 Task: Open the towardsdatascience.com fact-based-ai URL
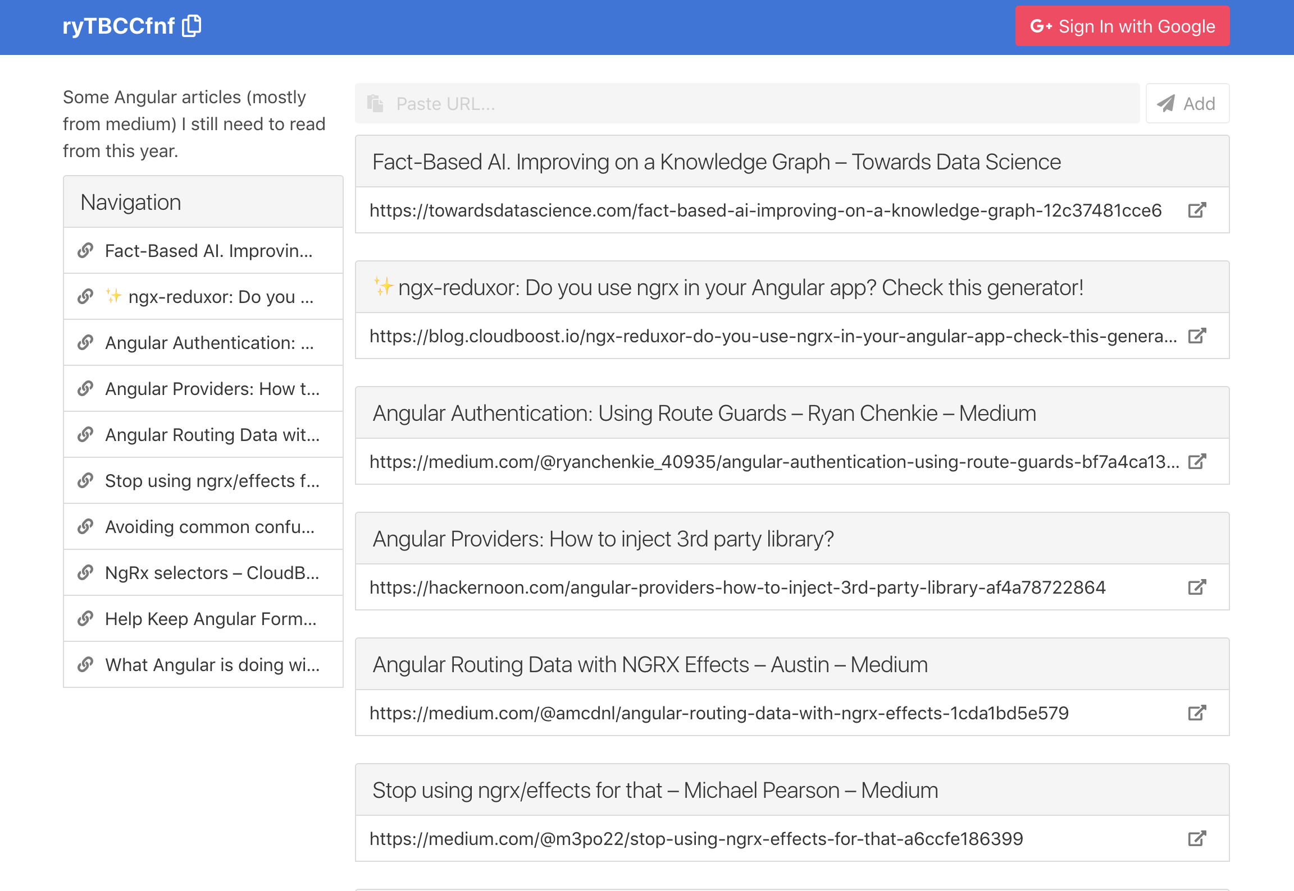click(x=766, y=210)
